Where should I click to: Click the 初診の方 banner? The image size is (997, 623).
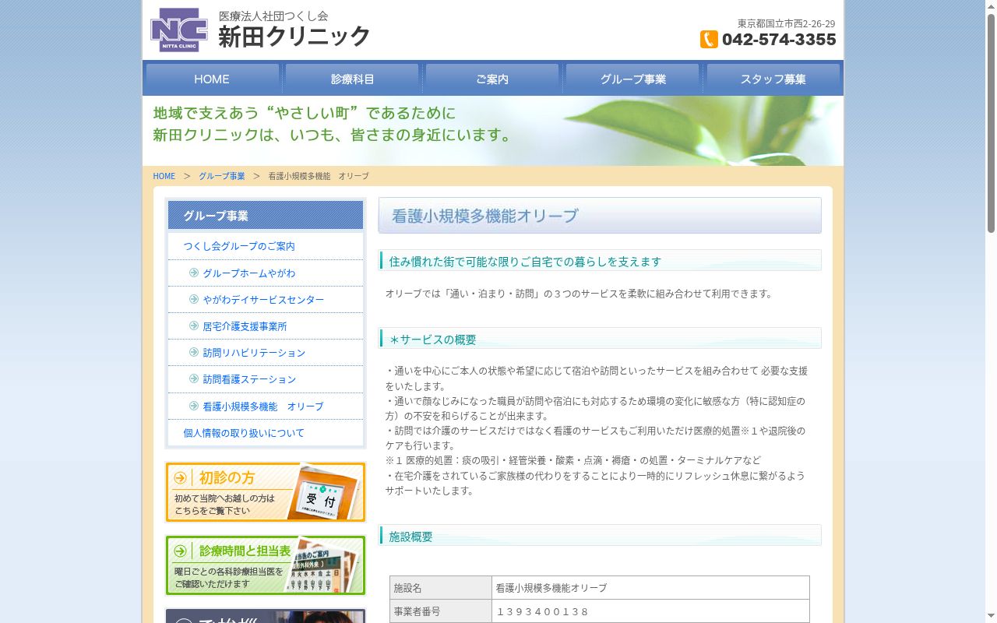(x=266, y=492)
